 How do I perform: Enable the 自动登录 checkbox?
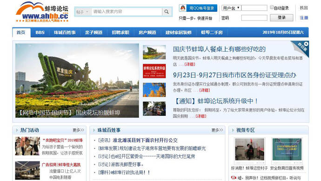272,7
